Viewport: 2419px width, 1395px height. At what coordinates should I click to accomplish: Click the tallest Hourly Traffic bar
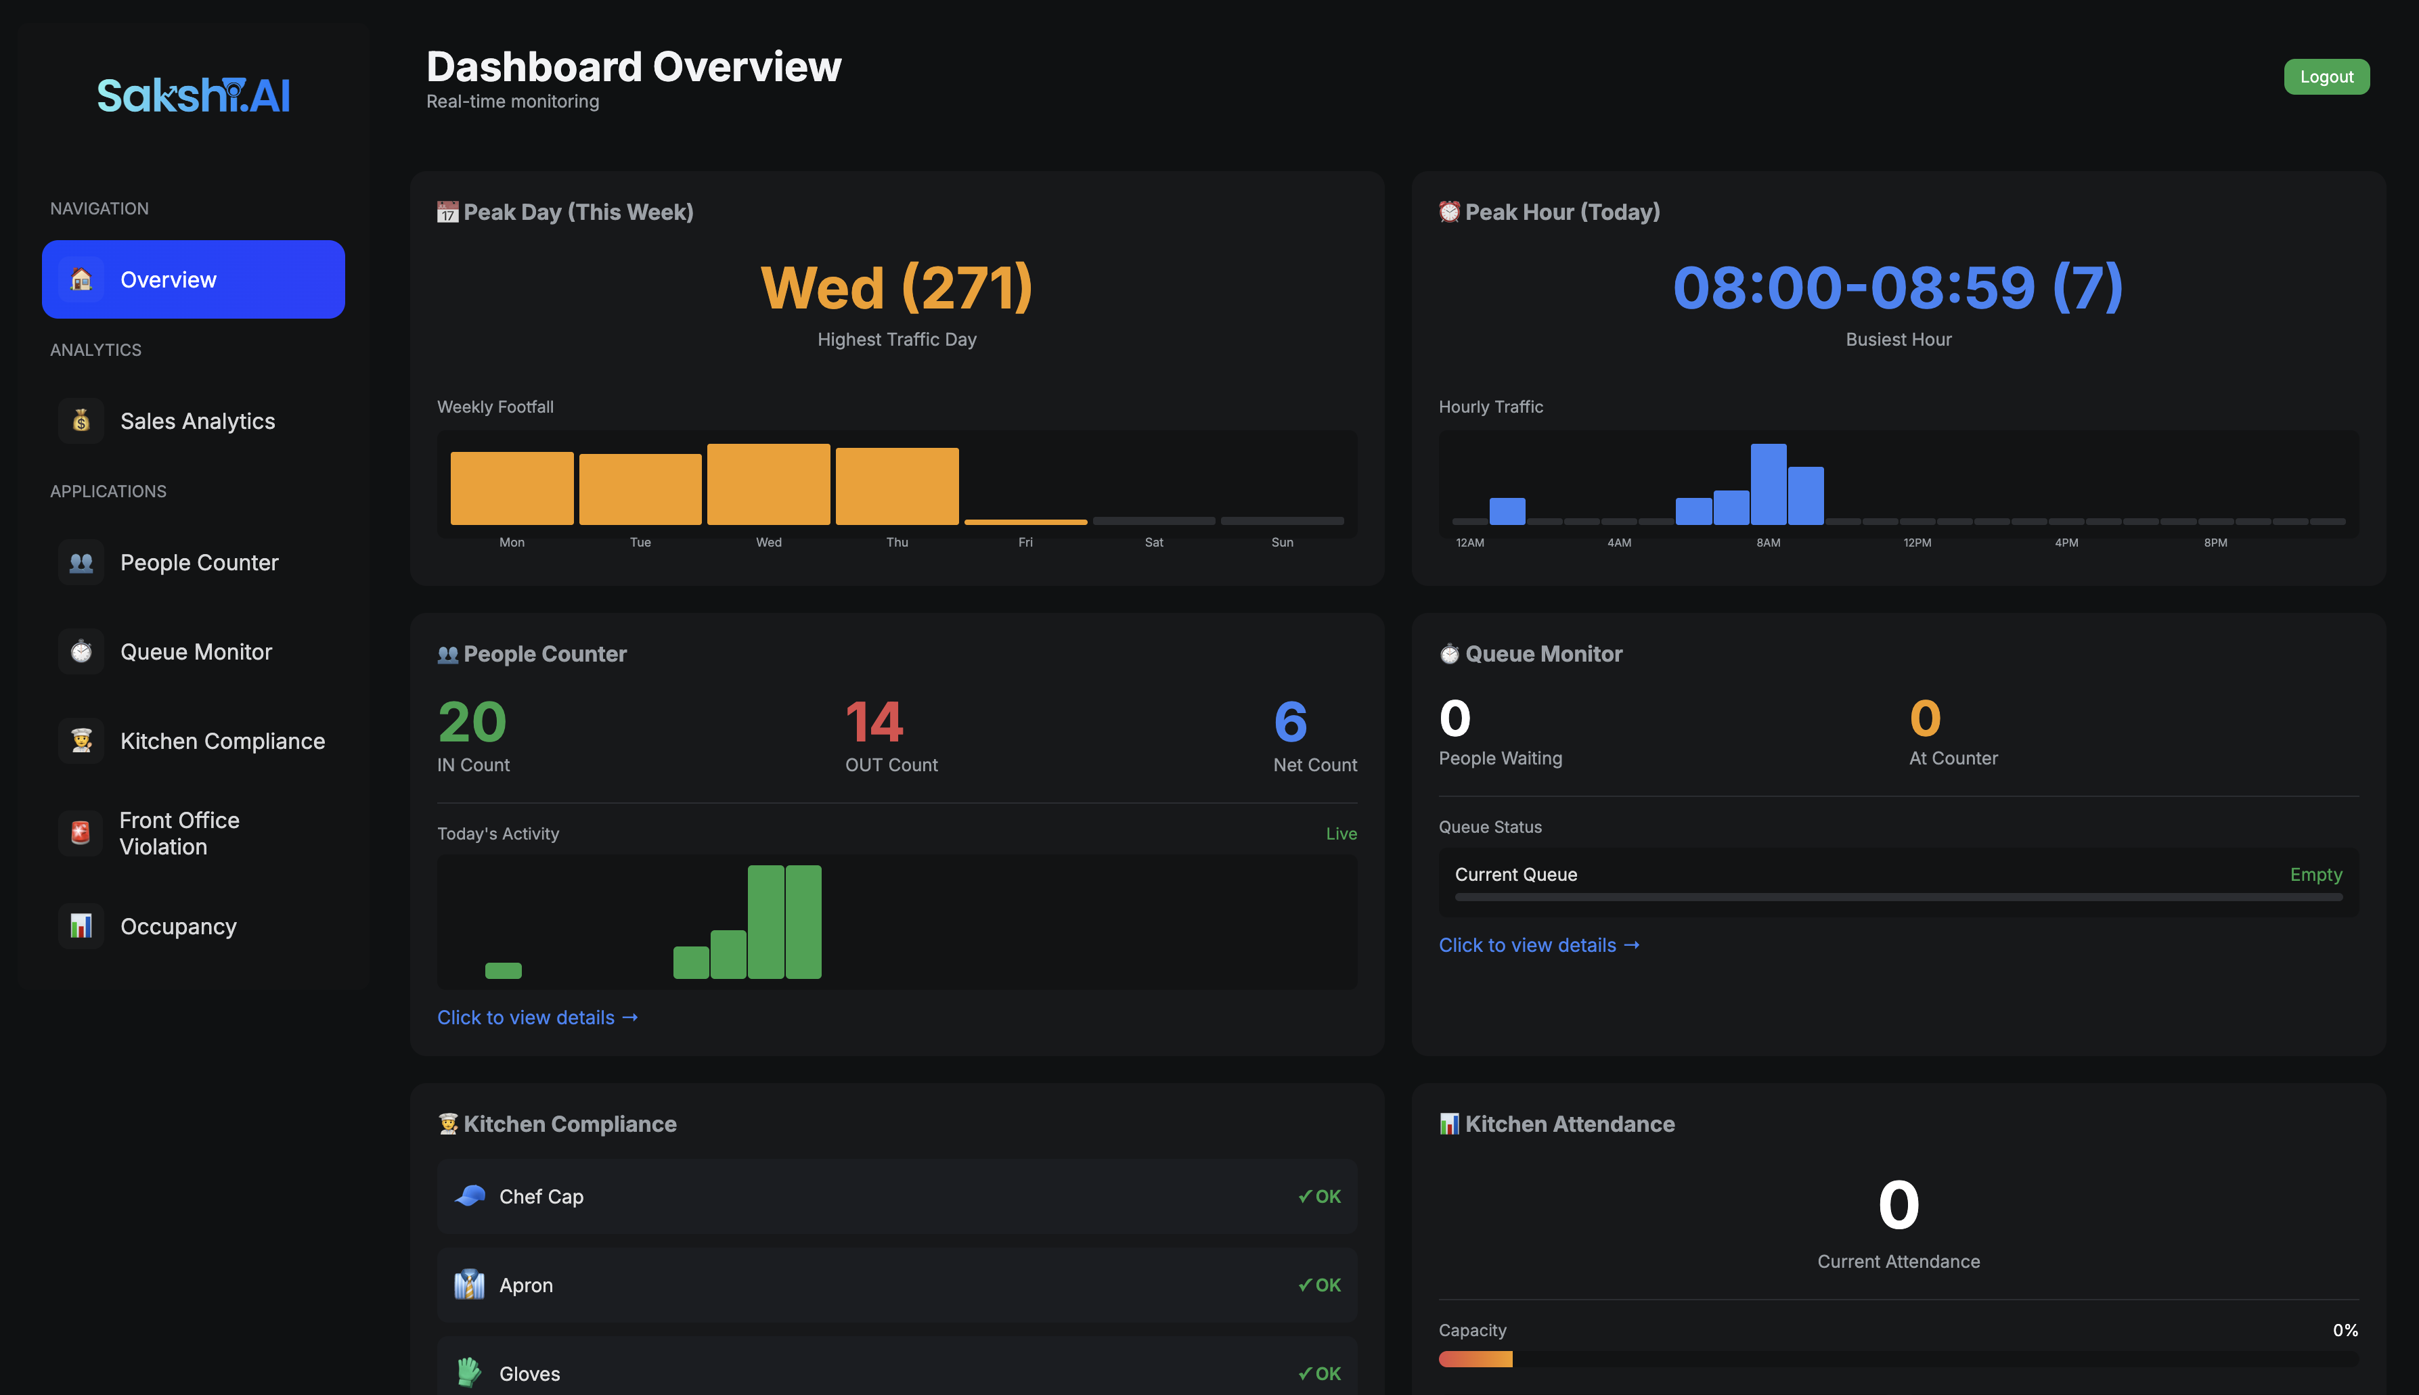pos(1769,484)
